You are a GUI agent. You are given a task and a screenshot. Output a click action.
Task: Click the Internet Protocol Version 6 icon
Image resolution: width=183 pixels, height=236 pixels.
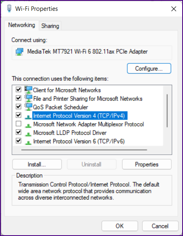point(28,142)
